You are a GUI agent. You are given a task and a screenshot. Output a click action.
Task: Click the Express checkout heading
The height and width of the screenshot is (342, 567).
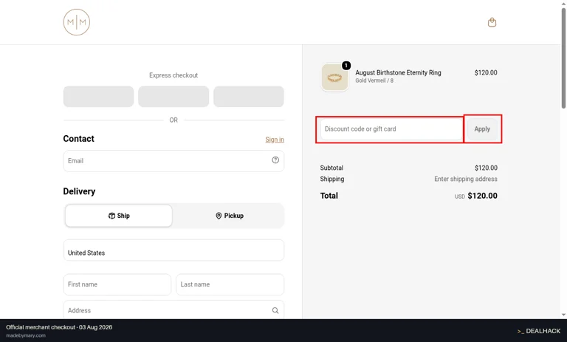tap(173, 75)
